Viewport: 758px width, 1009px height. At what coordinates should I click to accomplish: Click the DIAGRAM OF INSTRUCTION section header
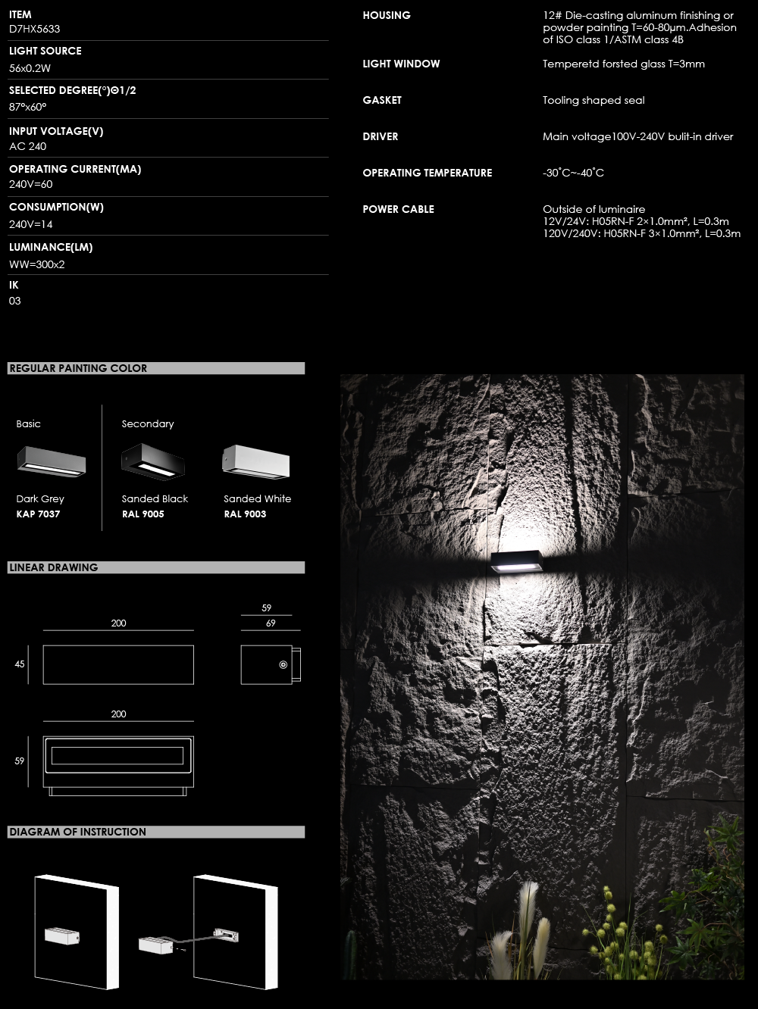156,832
